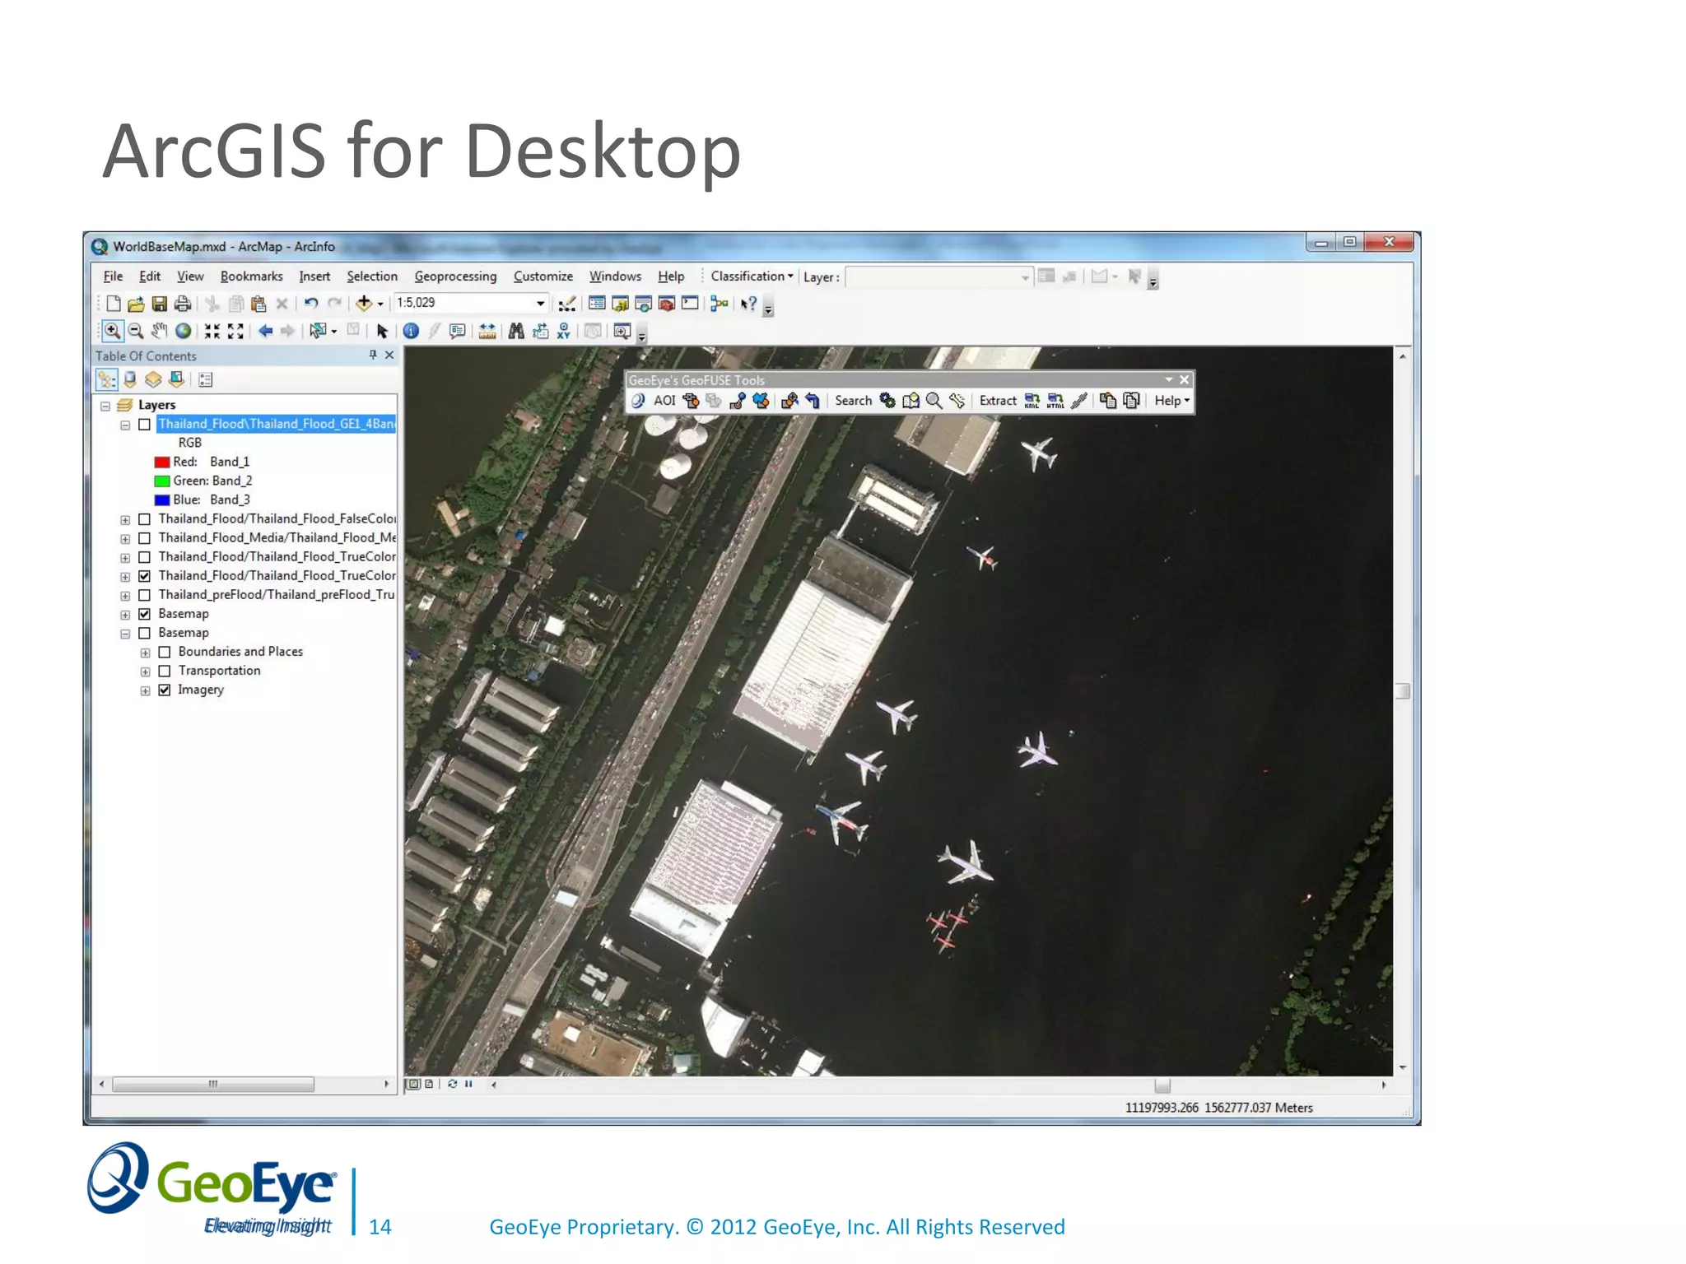This screenshot has width=1686, height=1264.
Task: Click the Go To XY icon
Action: point(564,331)
